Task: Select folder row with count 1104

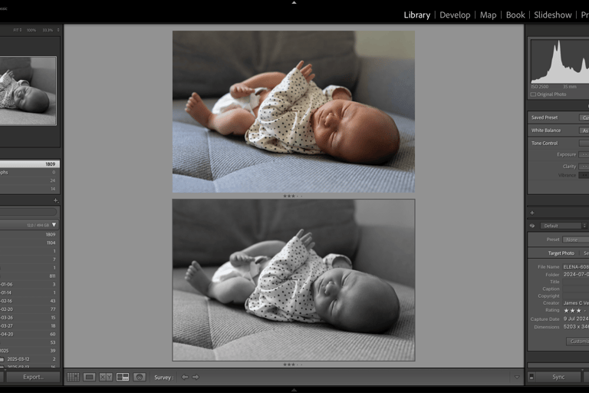Action: point(30,243)
